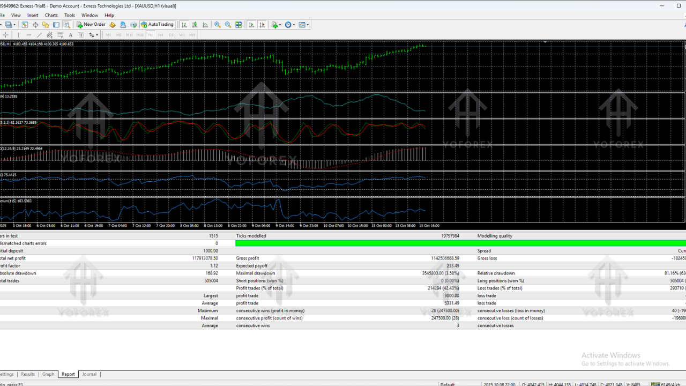
Task: Open the MetaEditor icon beside New Order
Action: pyautogui.click(x=113, y=25)
